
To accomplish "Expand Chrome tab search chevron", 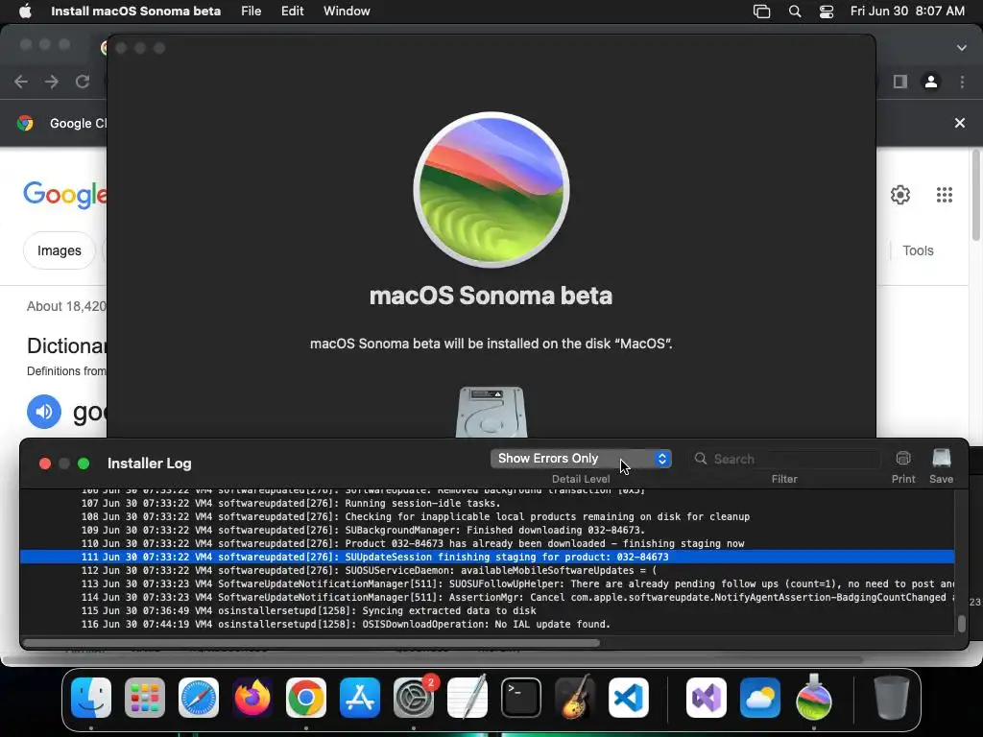I will click(961, 48).
